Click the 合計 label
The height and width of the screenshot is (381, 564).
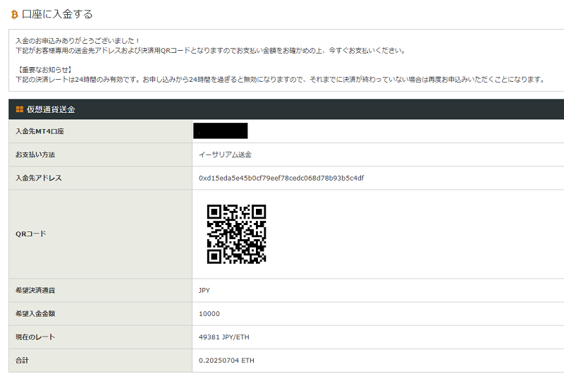(x=22, y=361)
